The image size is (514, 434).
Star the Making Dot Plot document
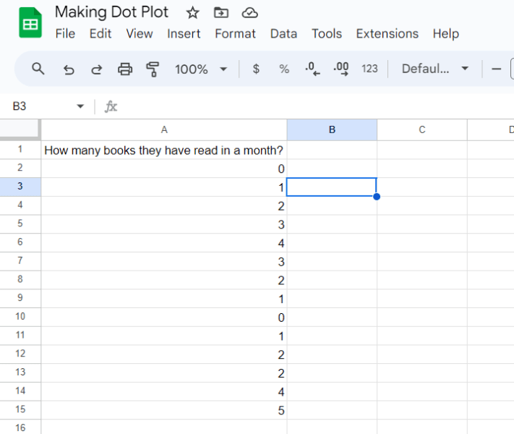pyautogui.click(x=192, y=12)
